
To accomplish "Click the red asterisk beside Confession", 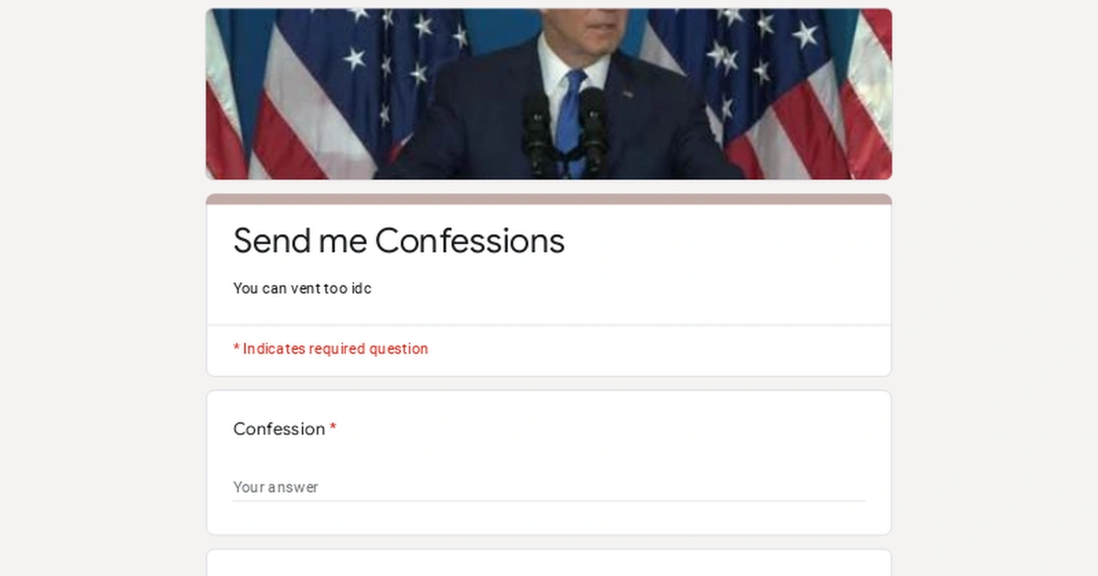I will click(333, 429).
